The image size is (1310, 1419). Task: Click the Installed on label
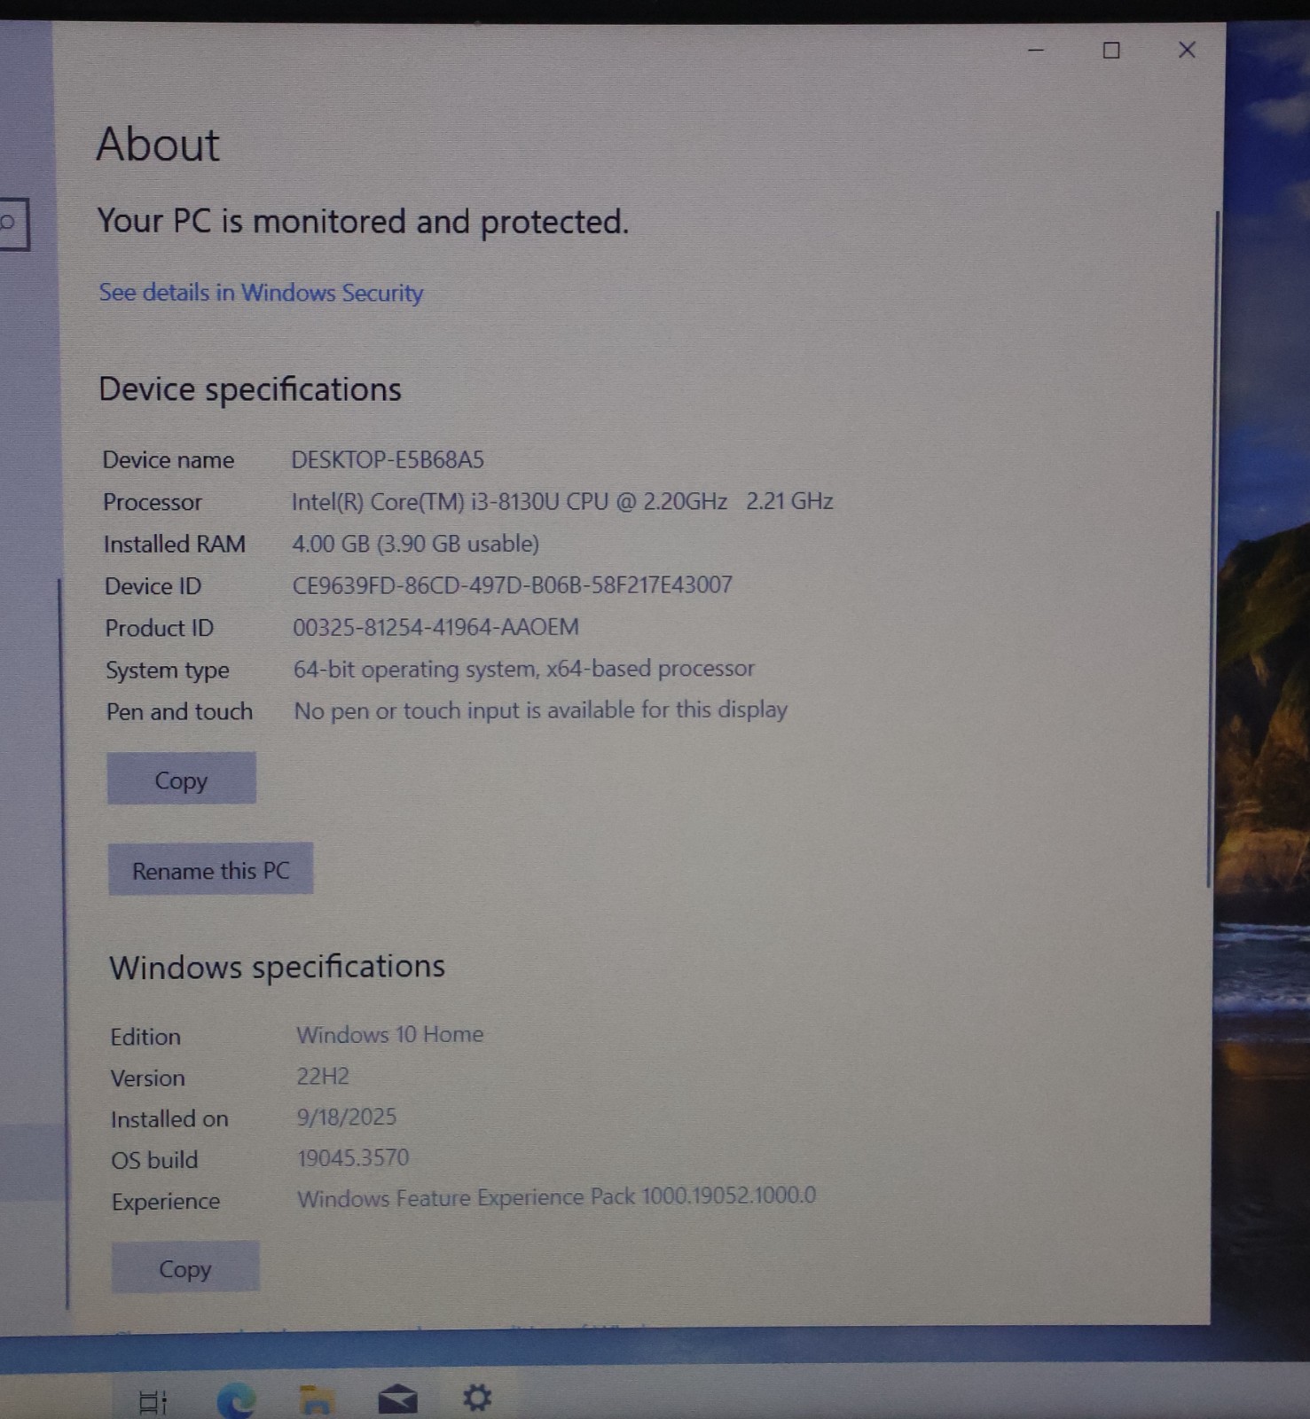(x=169, y=1120)
